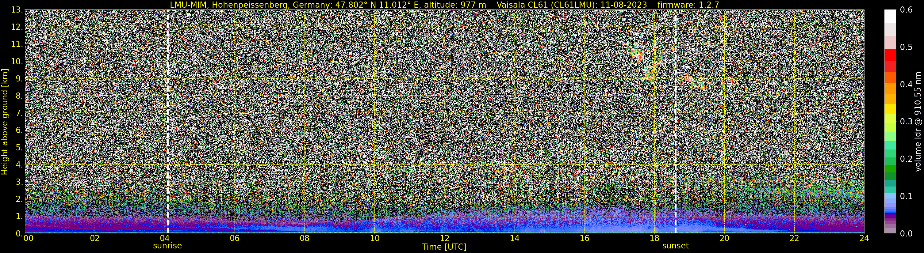Image resolution: width=924 pixels, height=253 pixels.
Task: Click the '16' time axis tick label
Action: (584, 238)
